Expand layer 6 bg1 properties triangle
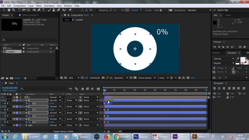This screenshot has width=249, height=140. tap(14, 125)
